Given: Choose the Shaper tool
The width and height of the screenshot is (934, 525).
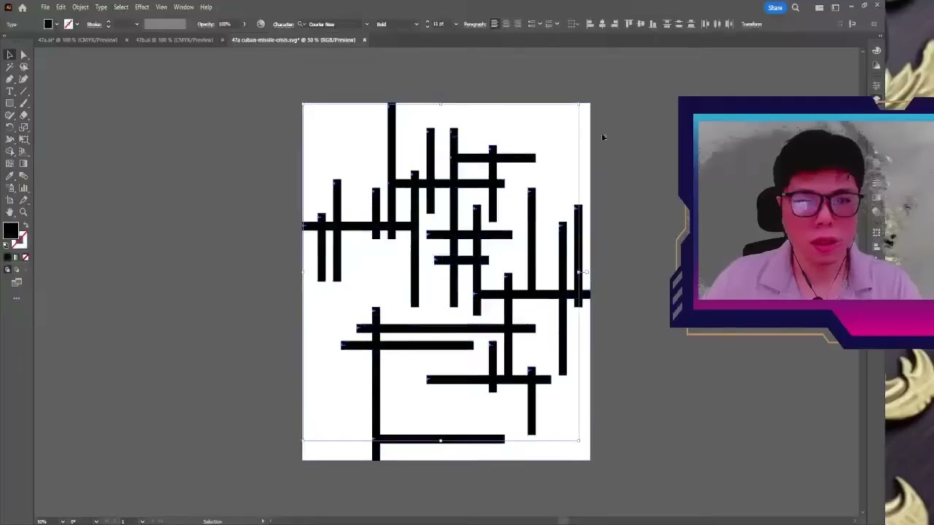Looking at the screenshot, I should 9,115.
